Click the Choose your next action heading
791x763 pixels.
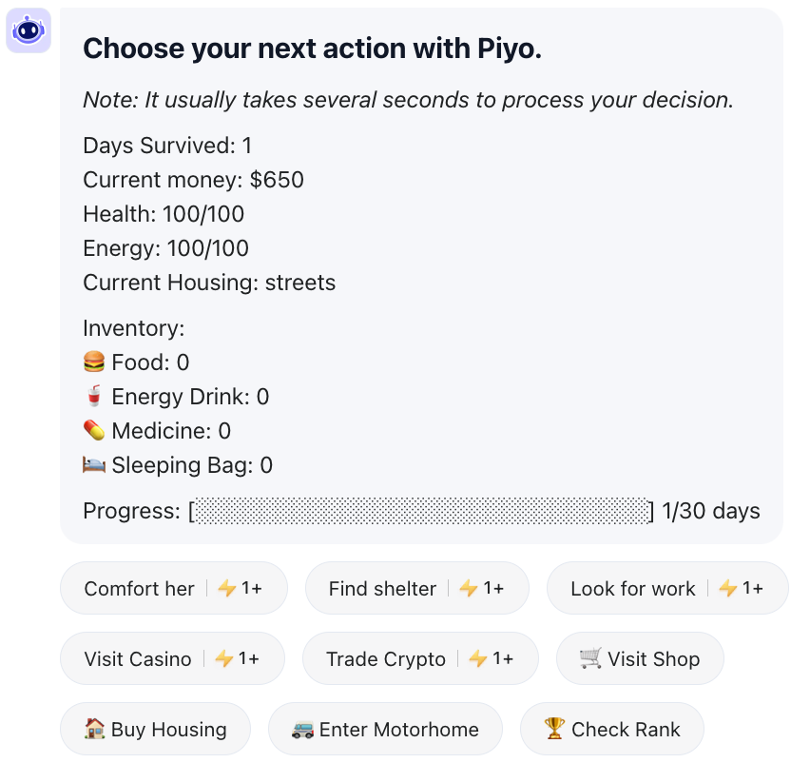(x=312, y=49)
